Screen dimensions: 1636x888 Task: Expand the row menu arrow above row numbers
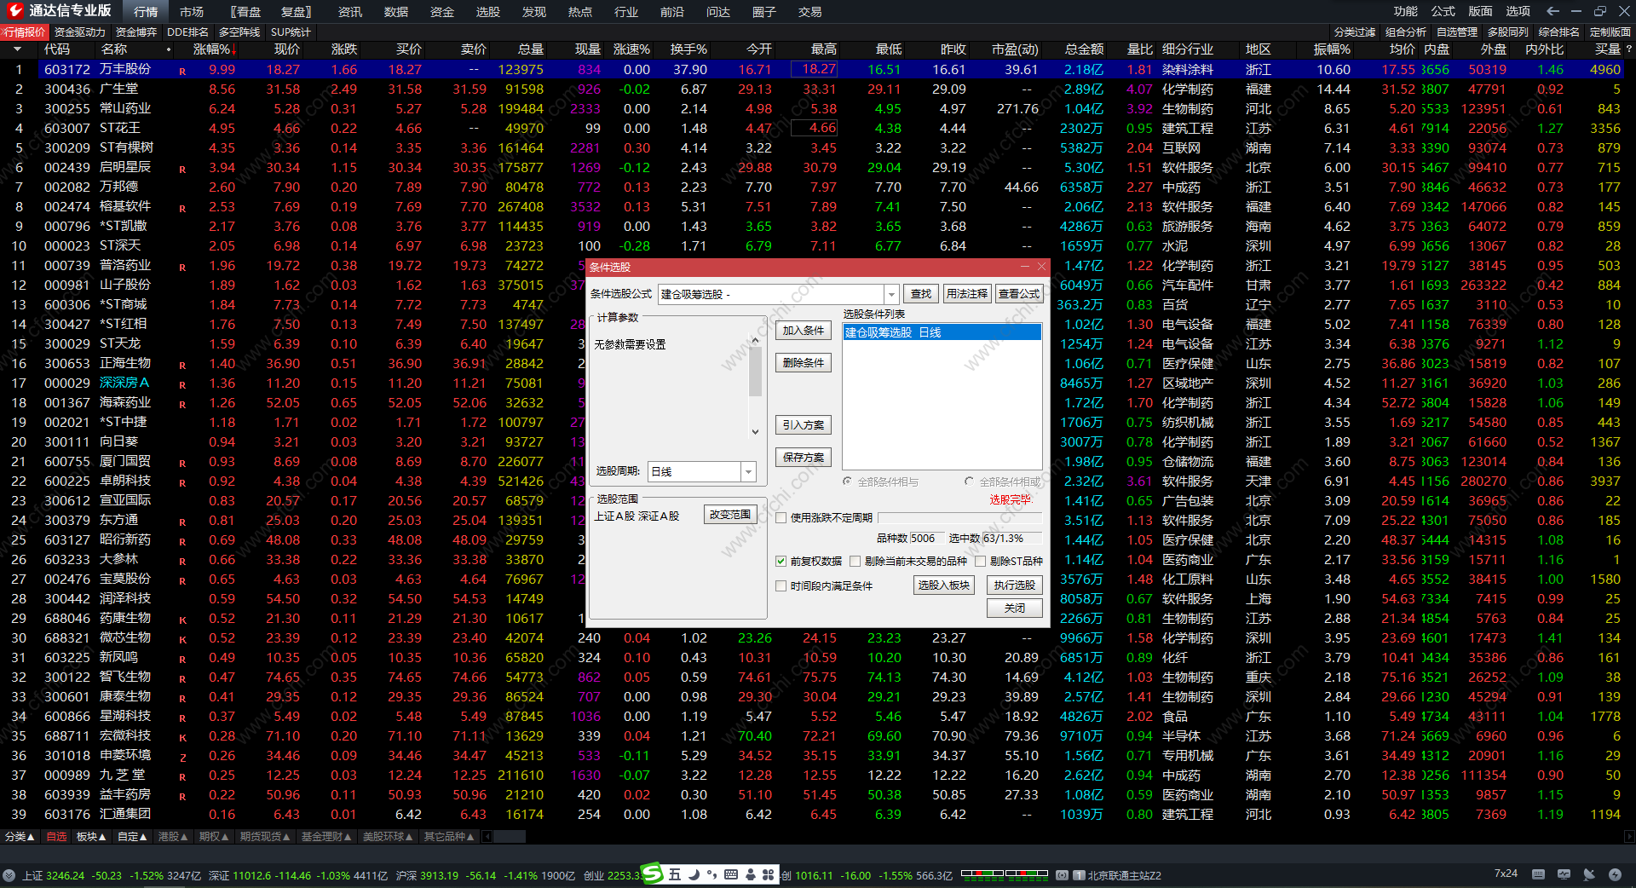(16, 49)
